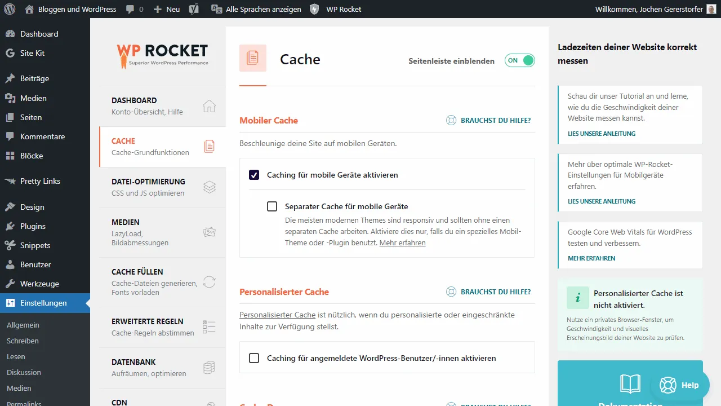This screenshot has height=406, width=721.
Task: Open Willkommen, Jochen Gererstorfer account menu
Action: point(656,9)
